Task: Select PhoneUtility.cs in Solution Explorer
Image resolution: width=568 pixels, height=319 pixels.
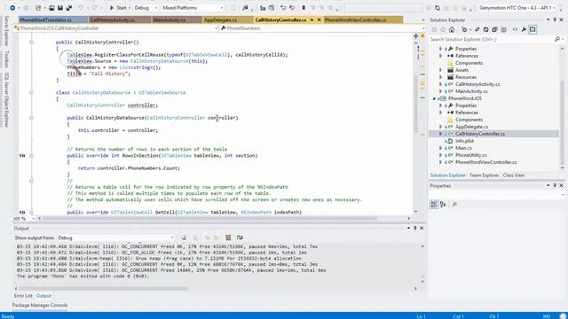Action: [x=471, y=155]
